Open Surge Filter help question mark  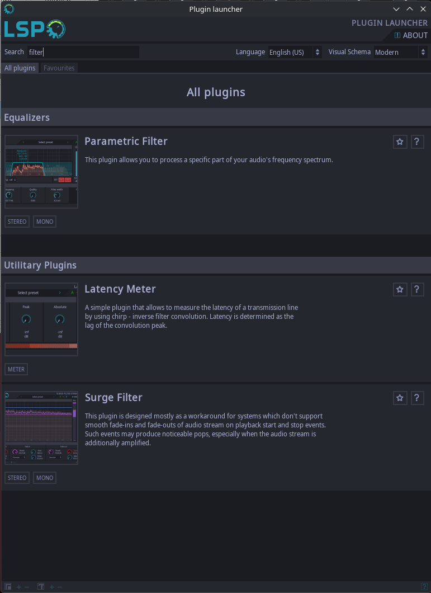pos(417,398)
